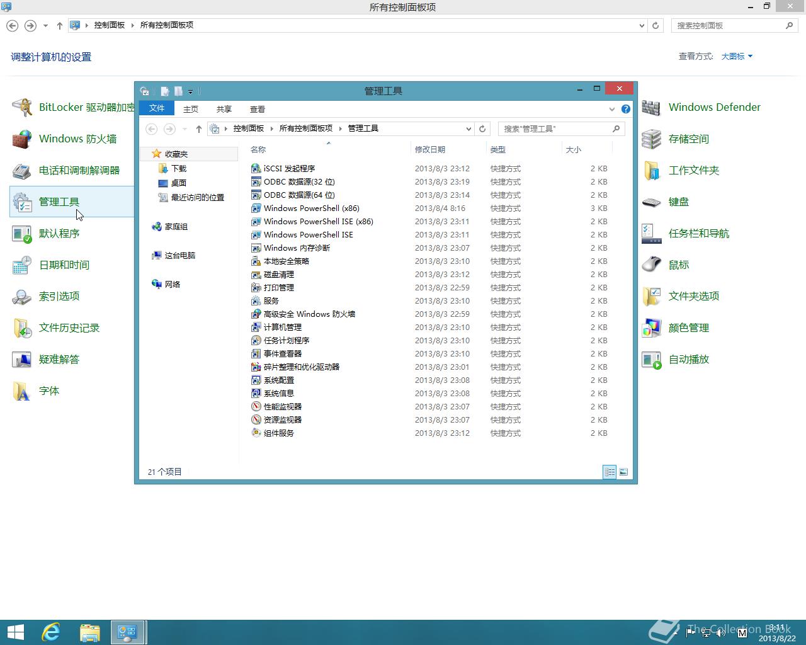Select 这台电脑 in navigation pane

tap(174, 255)
